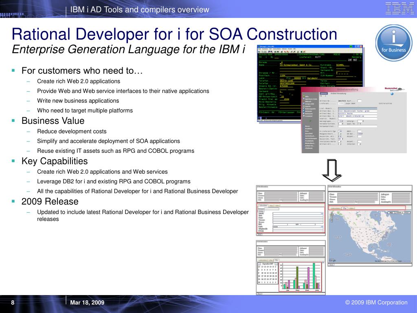Screen dimensions: 417x313
Task: Select "Reuse existing IT assets such as RPG and COBOL programs"
Action: 116,151
